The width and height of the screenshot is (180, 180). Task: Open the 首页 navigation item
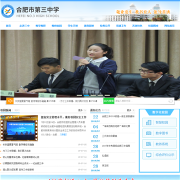(8, 26)
